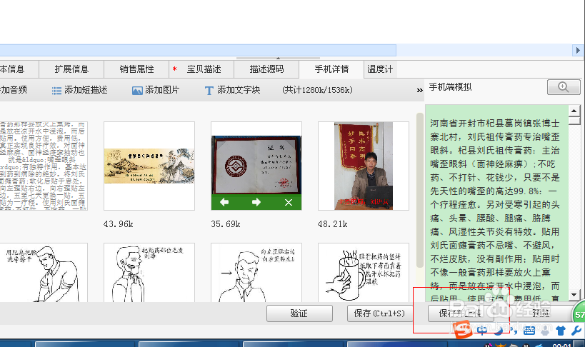Move the certificate image right with the arrow
The width and height of the screenshot is (585, 347).
tap(256, 202)
